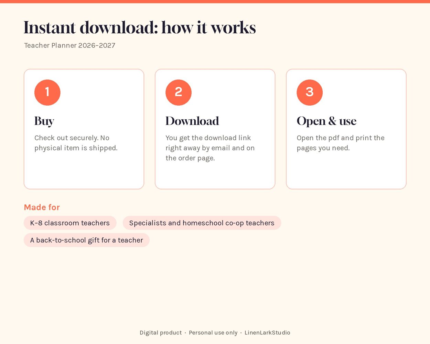Image resolution: width=430 pixels, height=344 pixels.
Task: Select the Buy heading
Action: coord(44,121)
